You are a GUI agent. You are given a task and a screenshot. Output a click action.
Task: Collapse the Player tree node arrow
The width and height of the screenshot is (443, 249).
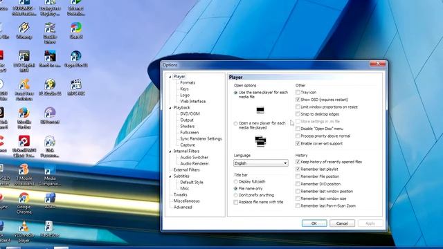point(170,77)
